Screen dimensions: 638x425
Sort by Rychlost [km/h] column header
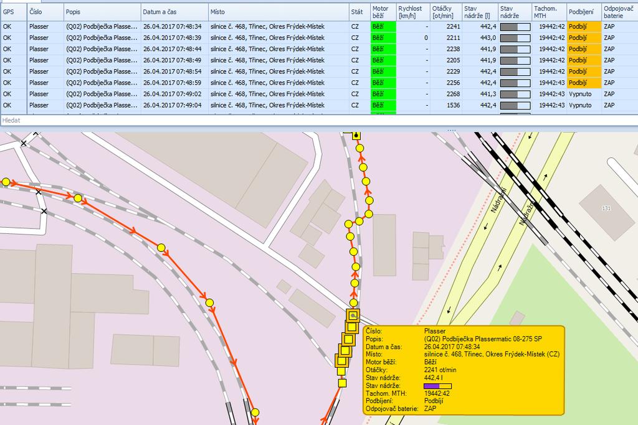[x=413, y=12]
